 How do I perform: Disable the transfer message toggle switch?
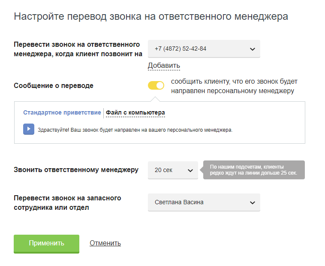pyautogui.click(x=156, y=85)
